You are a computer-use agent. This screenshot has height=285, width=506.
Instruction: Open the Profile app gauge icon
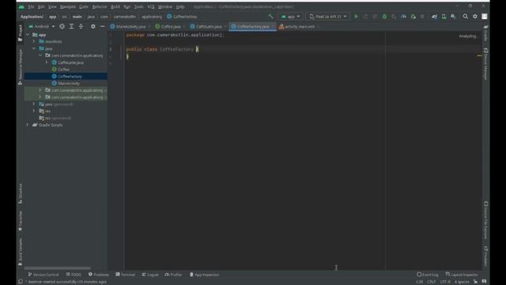[403, 17]
